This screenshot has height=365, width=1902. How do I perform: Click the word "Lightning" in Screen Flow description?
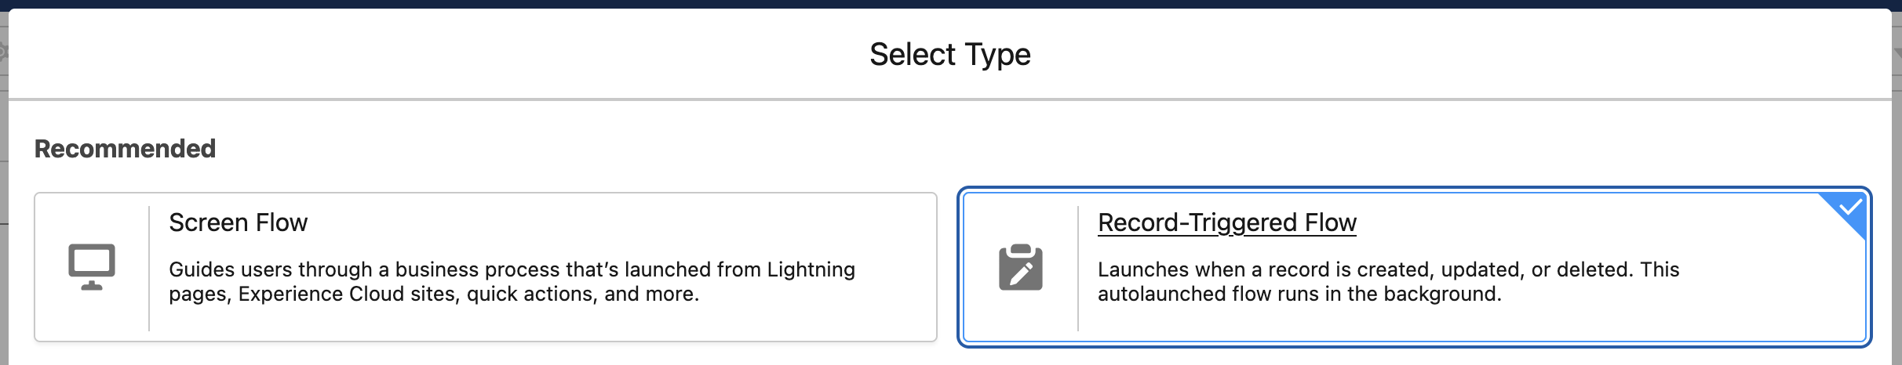point(811,269)
